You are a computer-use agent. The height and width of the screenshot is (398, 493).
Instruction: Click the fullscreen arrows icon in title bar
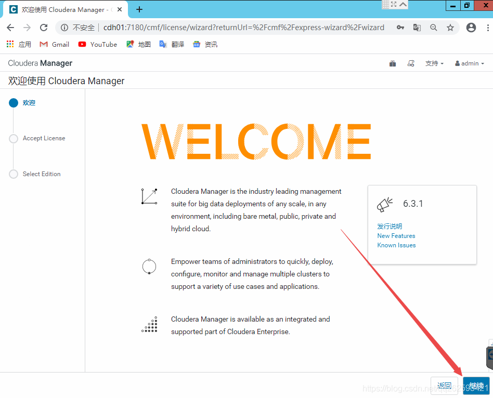pos(394,4)
